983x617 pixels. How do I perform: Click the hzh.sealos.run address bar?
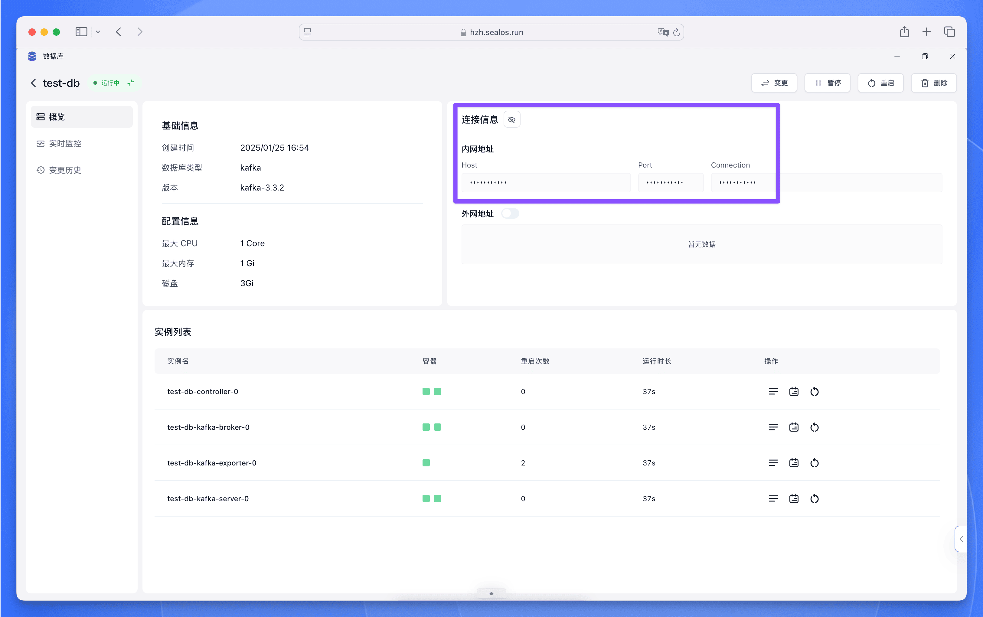(491, 32)
